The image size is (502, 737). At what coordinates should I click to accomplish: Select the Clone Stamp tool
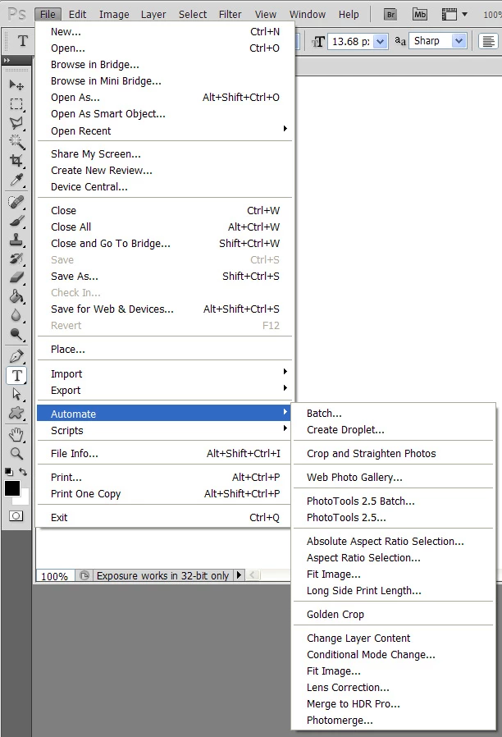[16, 240]
